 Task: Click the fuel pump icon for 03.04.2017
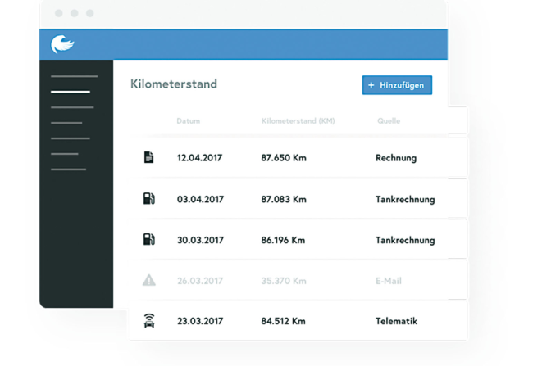point(148,199)
